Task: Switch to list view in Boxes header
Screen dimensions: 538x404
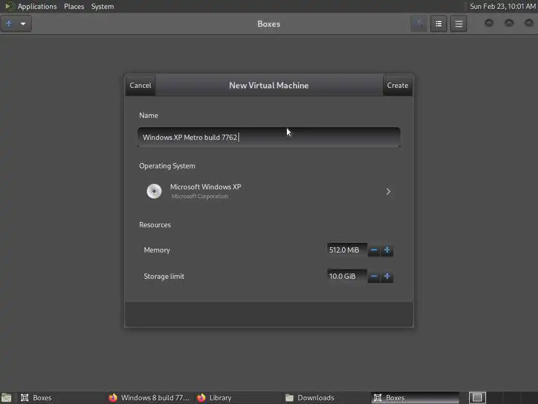Action: [x=439, y=24]
